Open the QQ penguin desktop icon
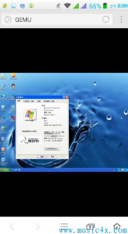This screenshot has height=234, width=128. pyautogui.click(x=13, y=86)
